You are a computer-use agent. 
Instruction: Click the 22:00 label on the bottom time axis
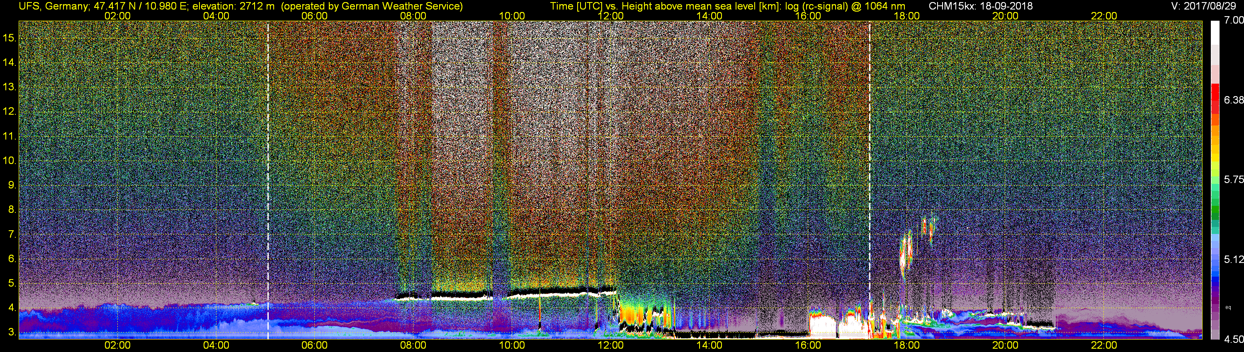pyautogui.click(x=1104, y=345)
